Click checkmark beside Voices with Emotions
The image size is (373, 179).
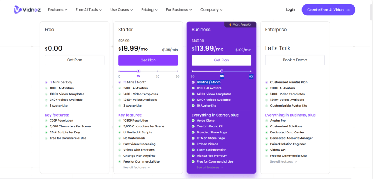tap(120, 150)
